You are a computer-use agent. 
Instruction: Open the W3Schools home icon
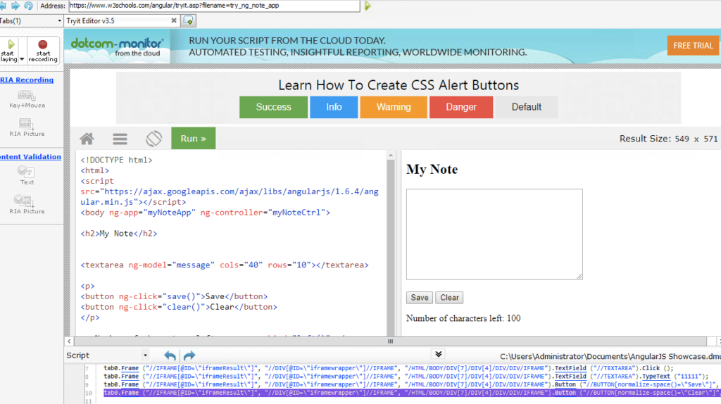pyautogui.click(x=87, y=139)
